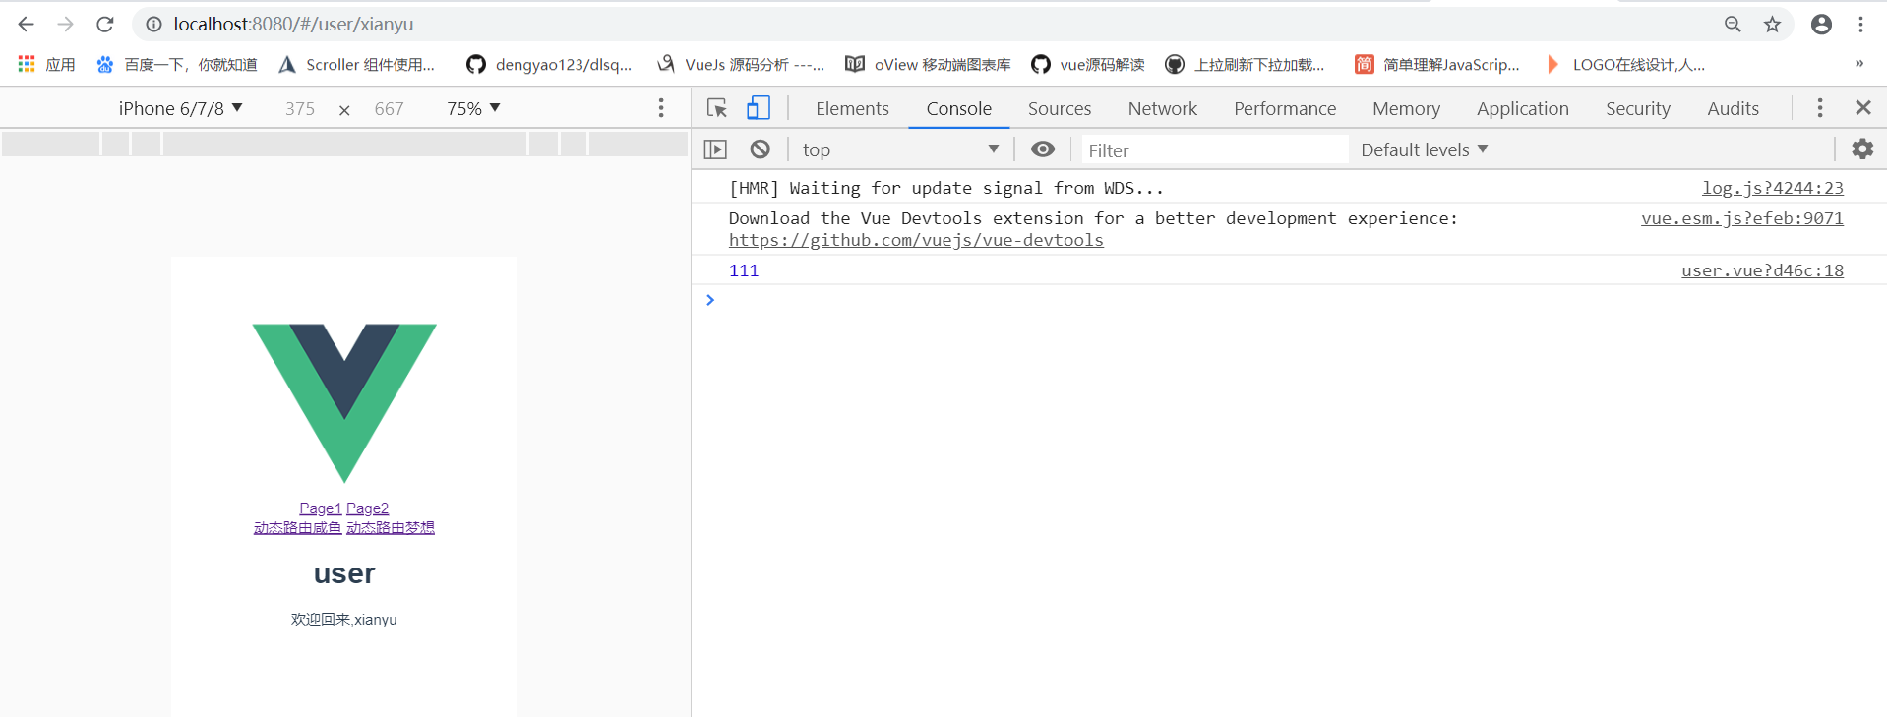Open the vue源码解读 bookmark
This screenshot has height=717, width=1887.
coord(1088,64)
